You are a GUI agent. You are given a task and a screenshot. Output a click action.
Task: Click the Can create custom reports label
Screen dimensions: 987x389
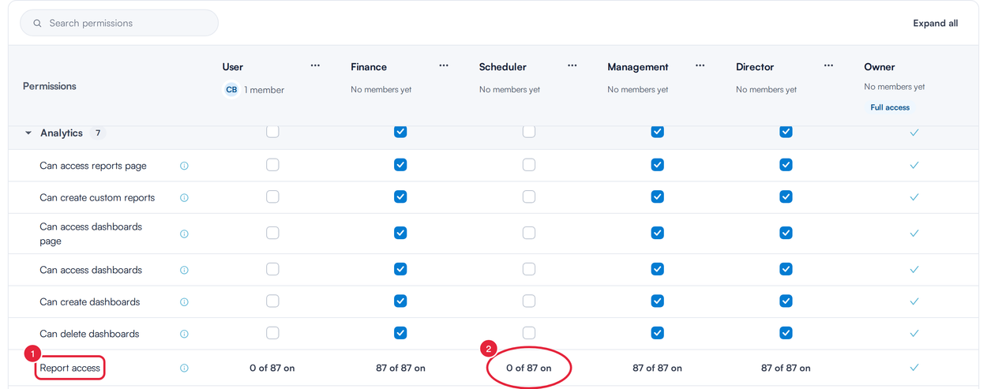pyautogui.click(x=97, y=198)
